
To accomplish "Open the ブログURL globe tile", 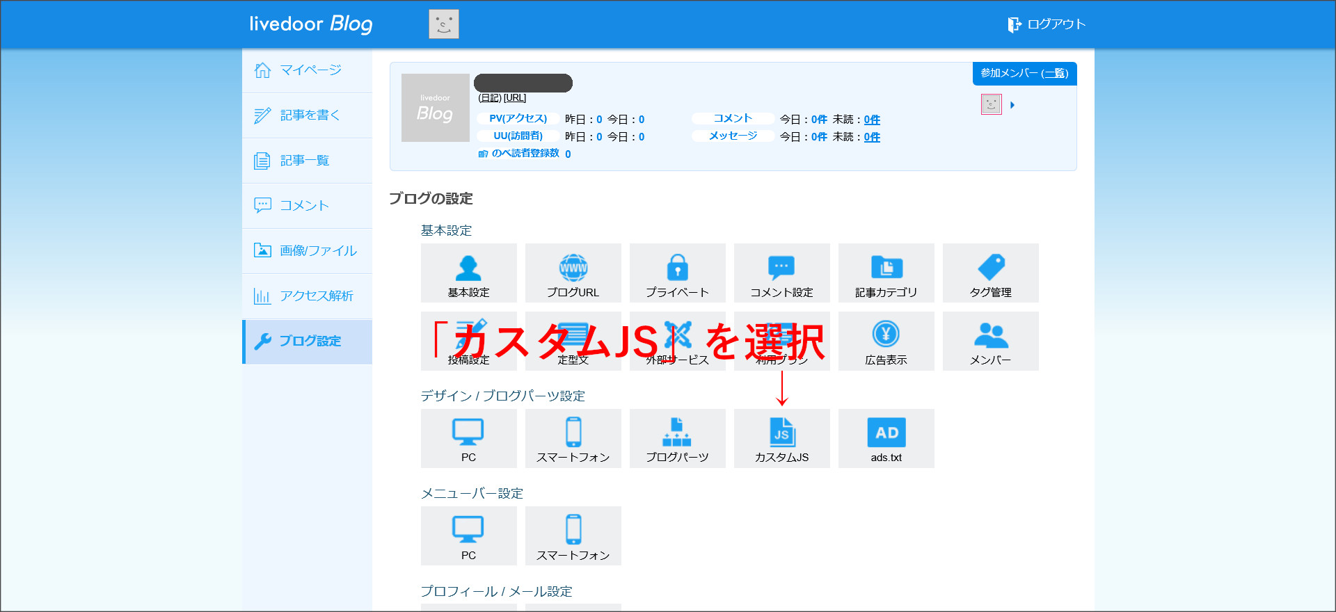I will click(x=573, y=273).
